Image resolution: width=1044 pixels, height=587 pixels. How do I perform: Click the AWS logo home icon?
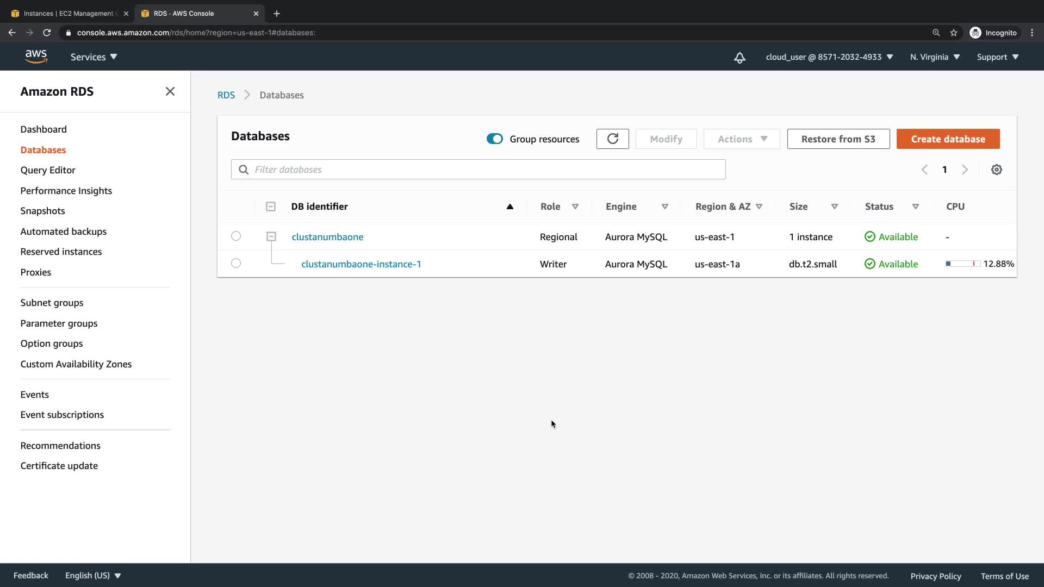click(x=36, y=57)
